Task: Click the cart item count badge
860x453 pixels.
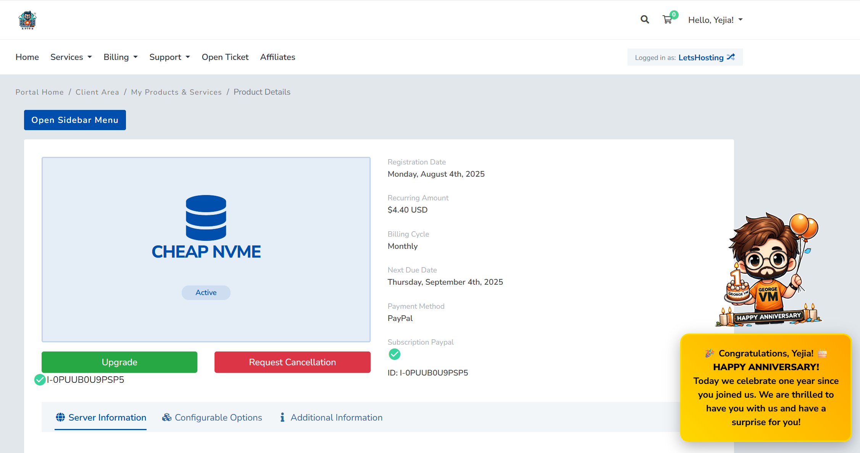Action: click(x=674, y=15)
